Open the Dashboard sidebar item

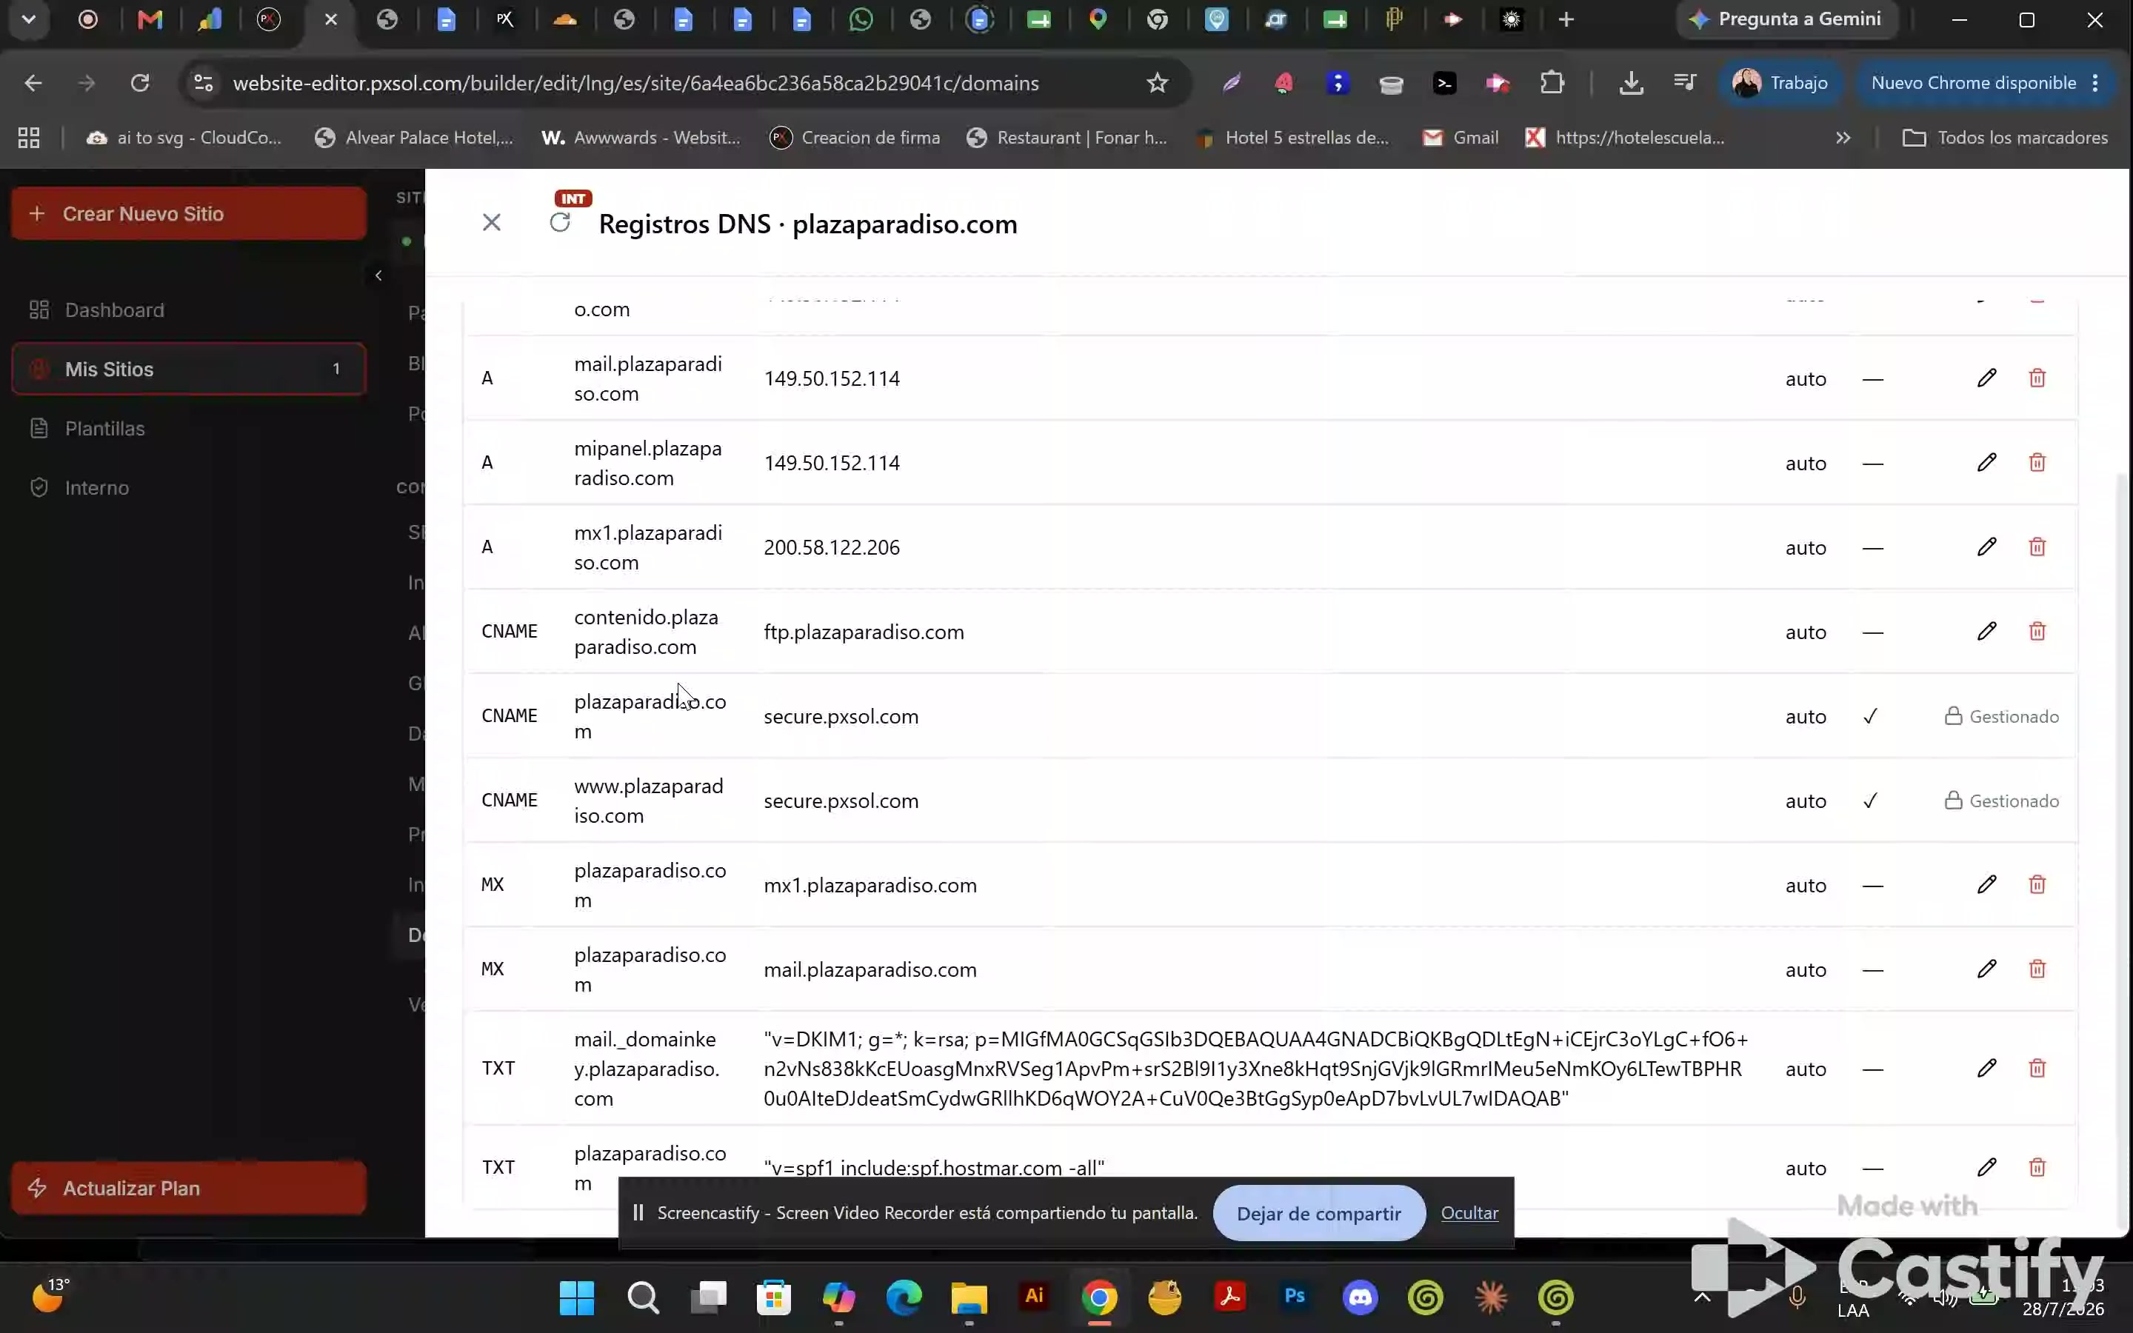(x=189, y=310)
